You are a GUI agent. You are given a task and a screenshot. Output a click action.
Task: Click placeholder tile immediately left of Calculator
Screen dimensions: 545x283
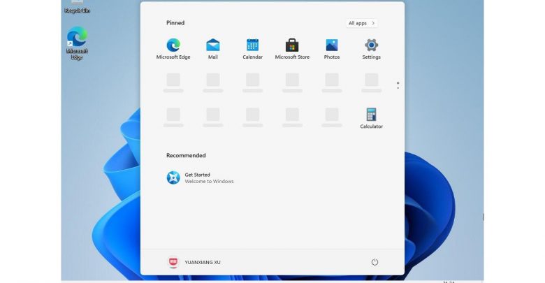[332, 116]
